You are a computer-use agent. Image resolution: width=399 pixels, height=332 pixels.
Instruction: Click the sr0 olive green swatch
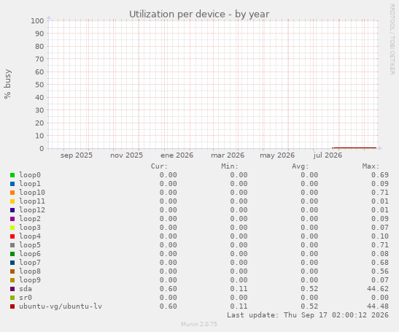[x=12, y=298]
